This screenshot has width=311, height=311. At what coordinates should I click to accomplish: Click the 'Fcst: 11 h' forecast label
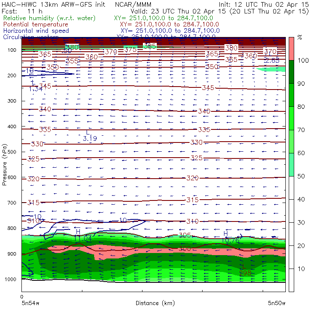(x=22, y=11)
